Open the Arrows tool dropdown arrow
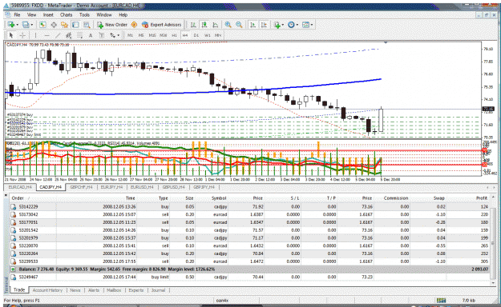Screen dimensions: 501x307 point(118,35)
